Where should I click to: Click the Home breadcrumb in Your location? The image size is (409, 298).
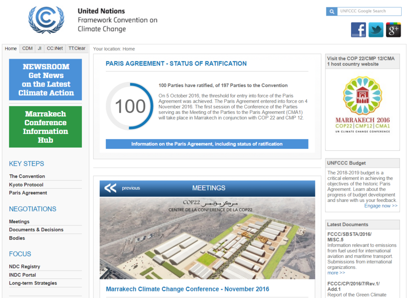click(129, 49)
